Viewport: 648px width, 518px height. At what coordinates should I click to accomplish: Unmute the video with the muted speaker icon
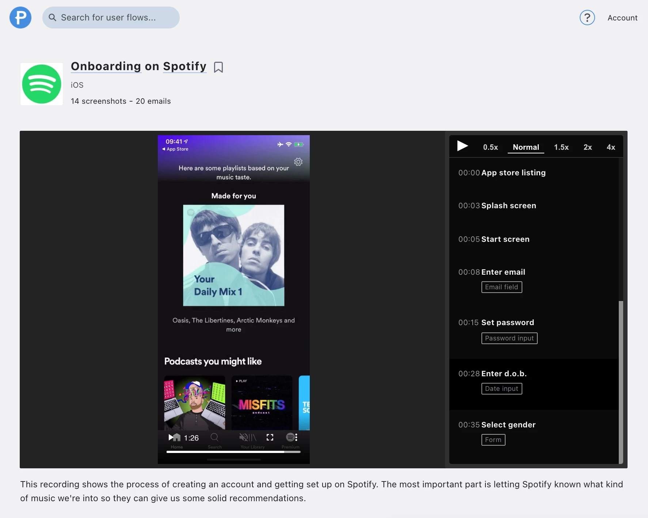243,437
